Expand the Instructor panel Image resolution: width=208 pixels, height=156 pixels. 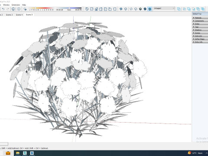[200, 36]
